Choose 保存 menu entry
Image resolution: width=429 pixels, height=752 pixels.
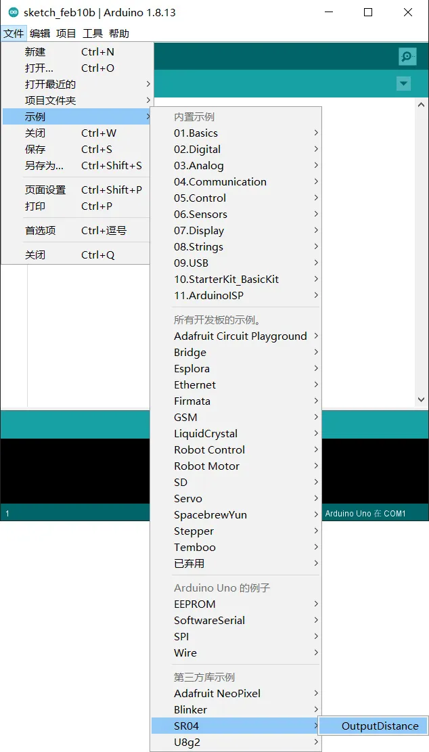pyautogui.click(x=78, y=149)
